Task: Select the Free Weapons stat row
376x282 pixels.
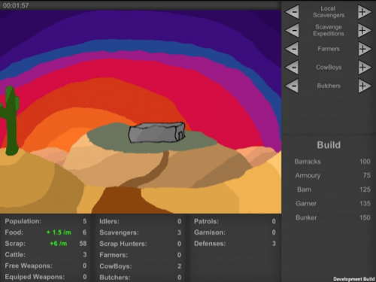Action: [46, 265]
